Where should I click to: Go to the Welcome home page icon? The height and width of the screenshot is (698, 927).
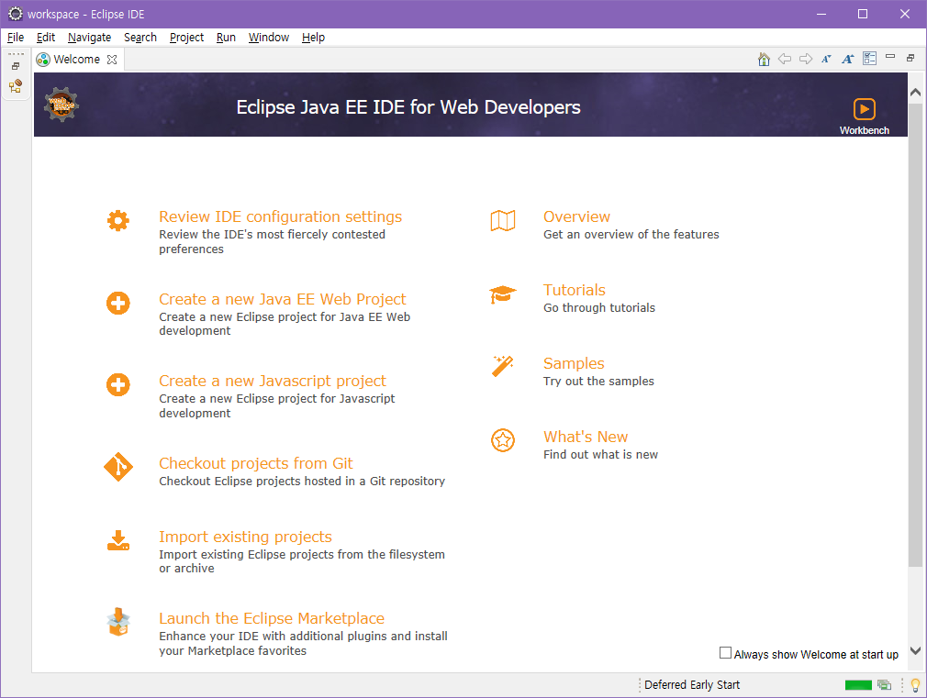pyautogui.click(x=764, y=59)
